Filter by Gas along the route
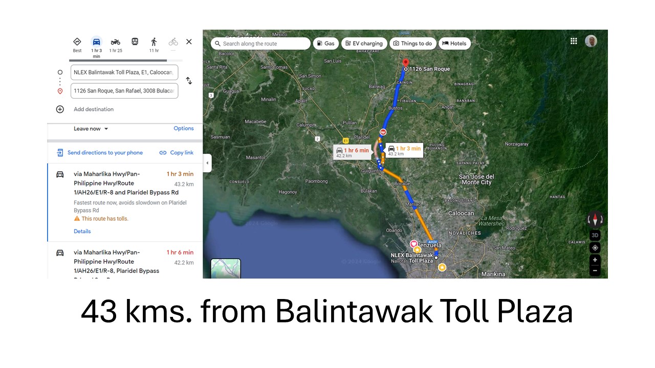The height and width of the screenshot is (368, 655). tap(325, 43)
